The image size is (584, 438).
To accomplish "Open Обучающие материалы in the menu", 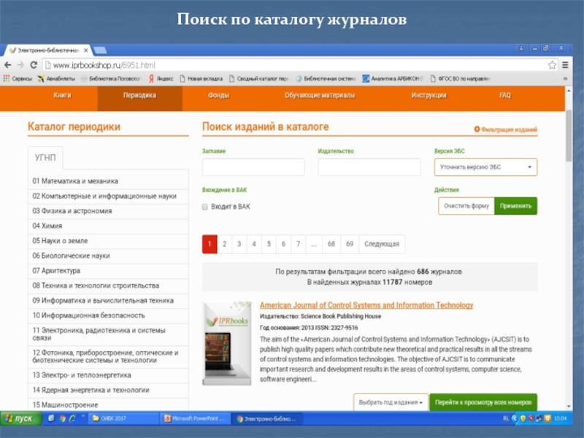I will coord(320,96).
